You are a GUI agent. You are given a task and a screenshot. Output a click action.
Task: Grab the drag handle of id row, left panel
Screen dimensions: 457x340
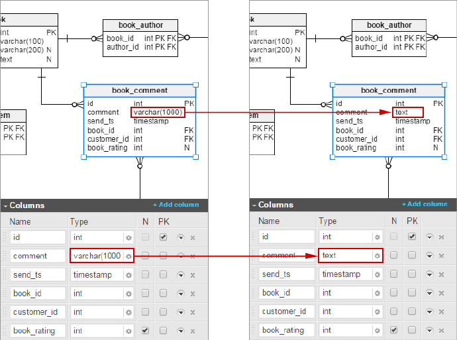[x=5, y=237]
